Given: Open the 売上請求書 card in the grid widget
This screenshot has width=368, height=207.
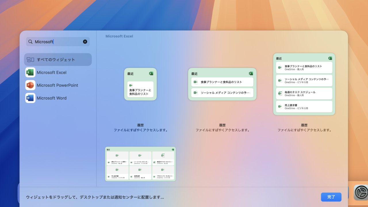Looking at the screenshot, I should [118, 173].
